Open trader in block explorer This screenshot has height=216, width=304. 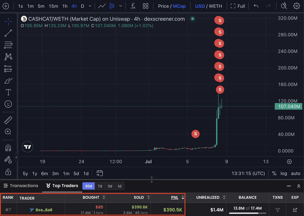[x=295, y=210]
